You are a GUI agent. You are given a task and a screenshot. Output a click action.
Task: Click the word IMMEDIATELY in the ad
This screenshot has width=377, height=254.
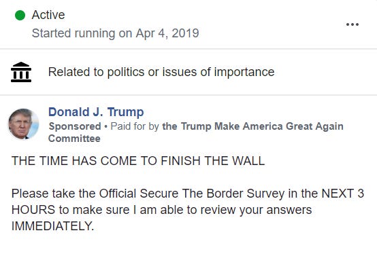click(x=52, y=226)
